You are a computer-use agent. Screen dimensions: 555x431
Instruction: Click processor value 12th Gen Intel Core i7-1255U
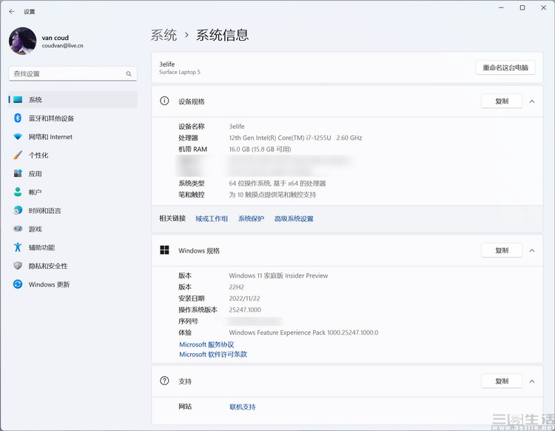[295, 138]
